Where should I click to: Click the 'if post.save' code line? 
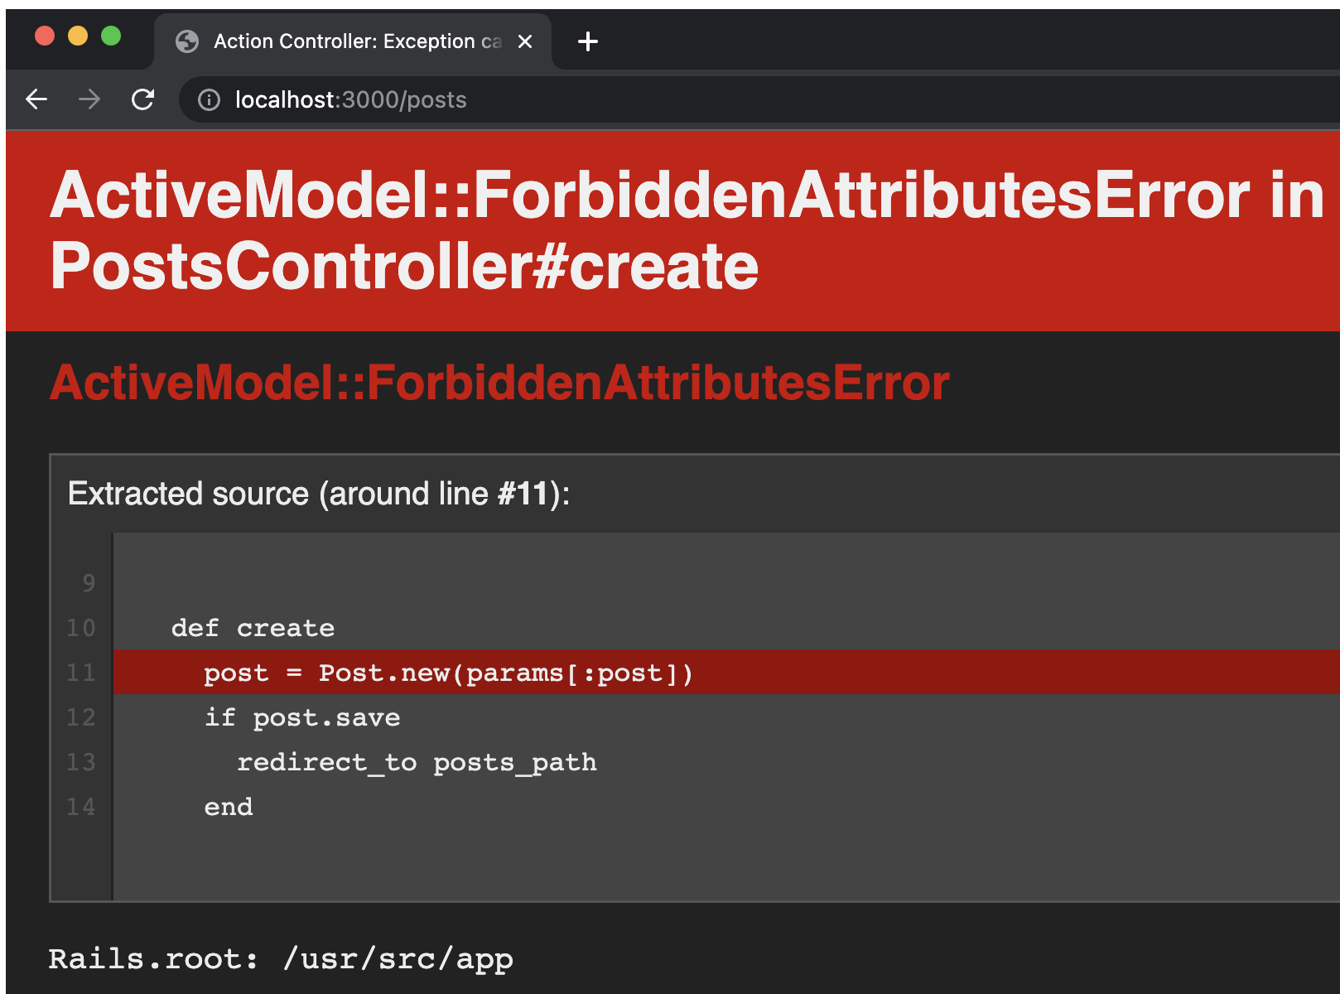point(302,717)
